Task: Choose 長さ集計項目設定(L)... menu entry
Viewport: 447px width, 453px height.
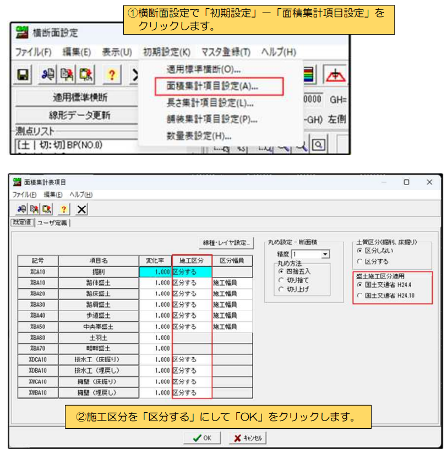Action: click(x=210, y=102)
